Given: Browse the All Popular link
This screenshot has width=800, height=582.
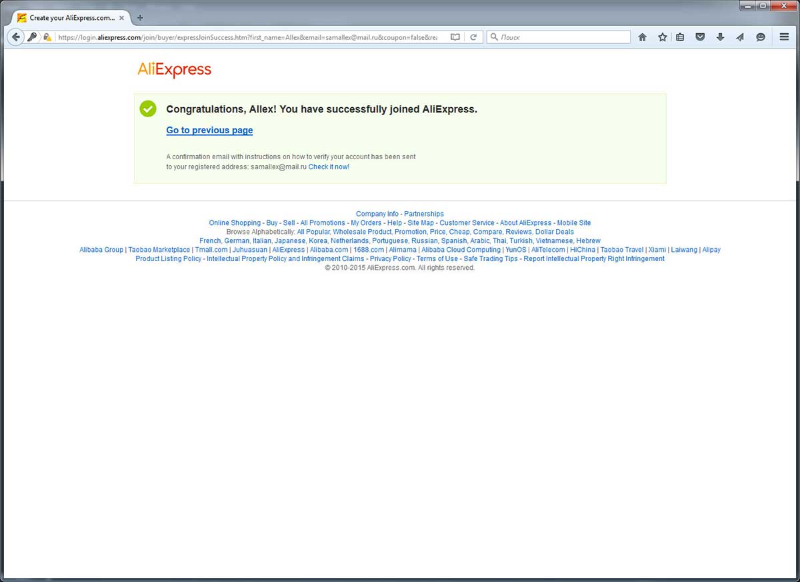Looking at the screenshot, I should [x=313, y=232].
